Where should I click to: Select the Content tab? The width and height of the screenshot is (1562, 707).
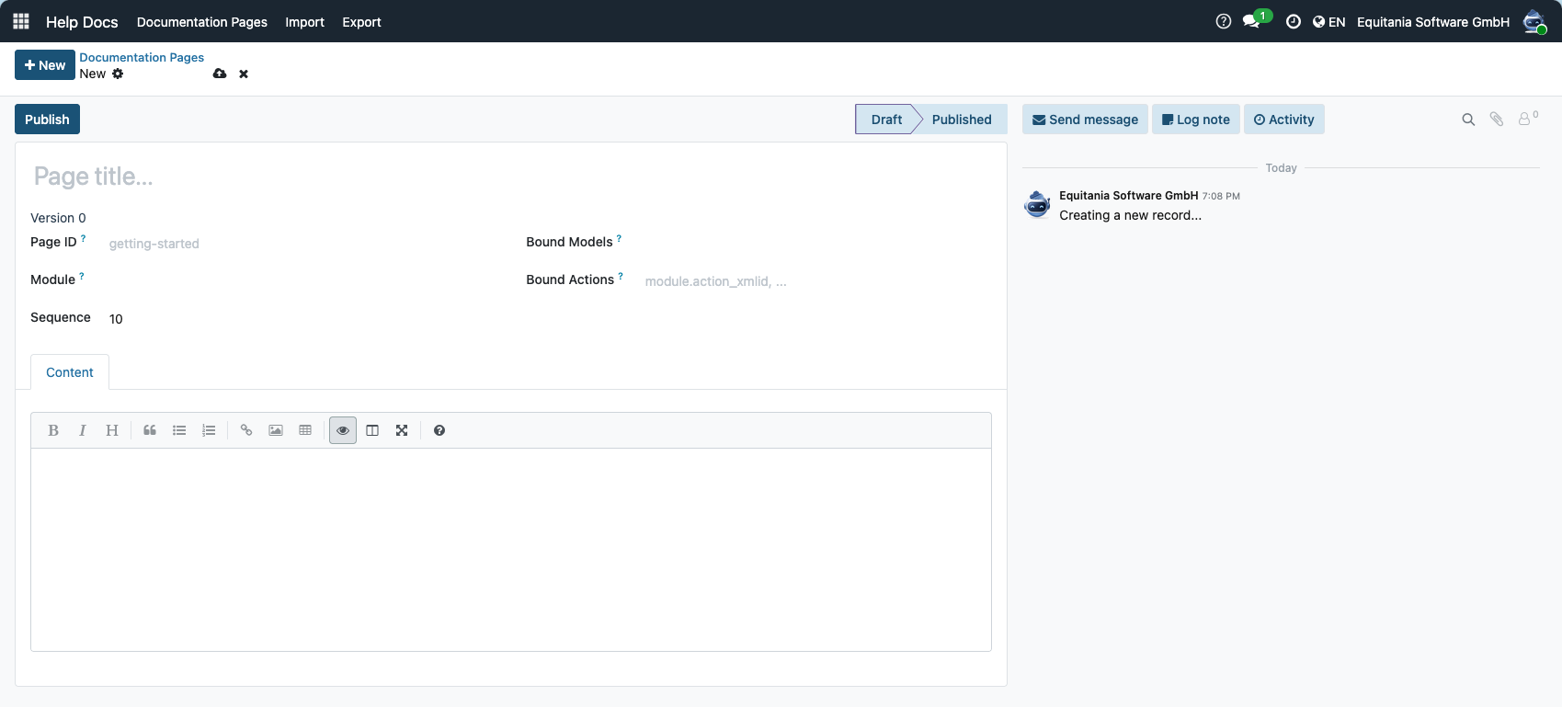pyautogui.click(x=70, y=372)
